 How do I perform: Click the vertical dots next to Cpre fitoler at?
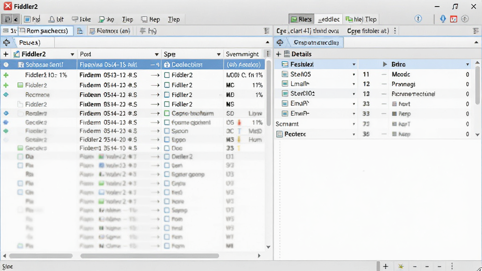395,31
